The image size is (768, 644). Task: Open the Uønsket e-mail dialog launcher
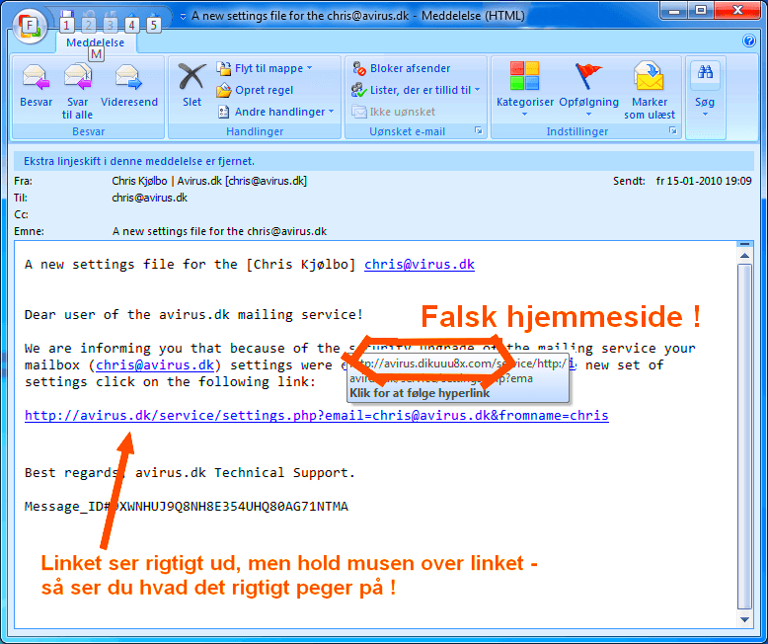pyautogui.click(x=479, y=131)
